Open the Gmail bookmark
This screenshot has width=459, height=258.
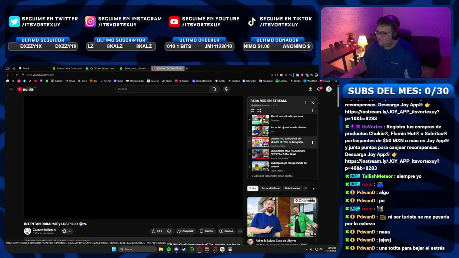tap(70, 81)
